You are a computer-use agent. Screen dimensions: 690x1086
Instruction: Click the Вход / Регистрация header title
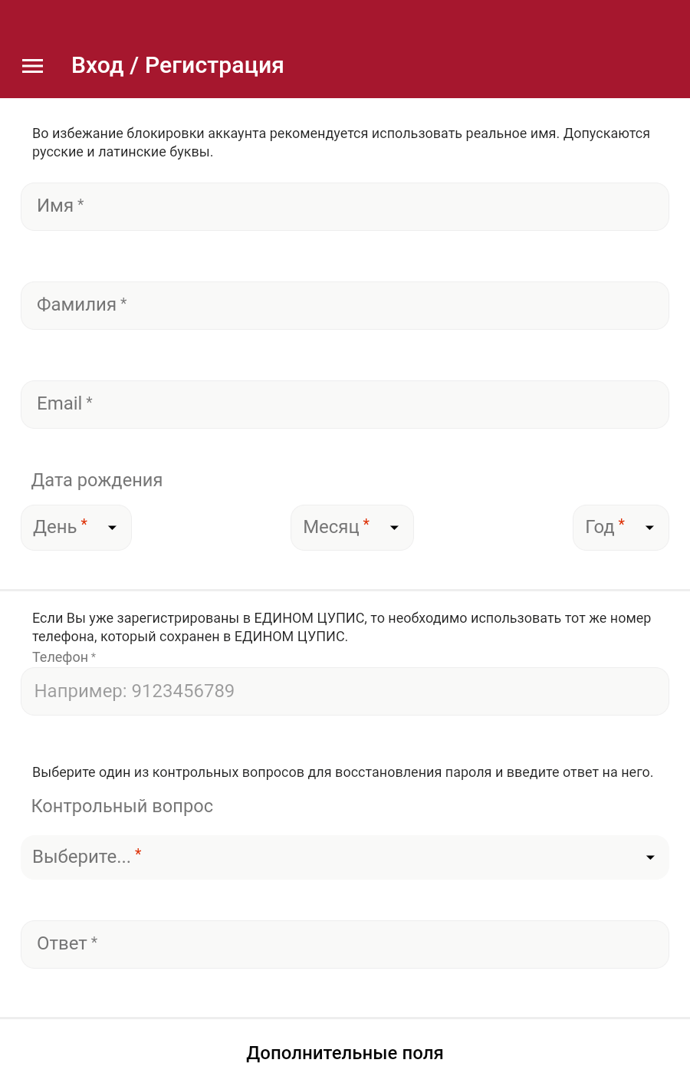pyautogui.click(x=177, y=66)
